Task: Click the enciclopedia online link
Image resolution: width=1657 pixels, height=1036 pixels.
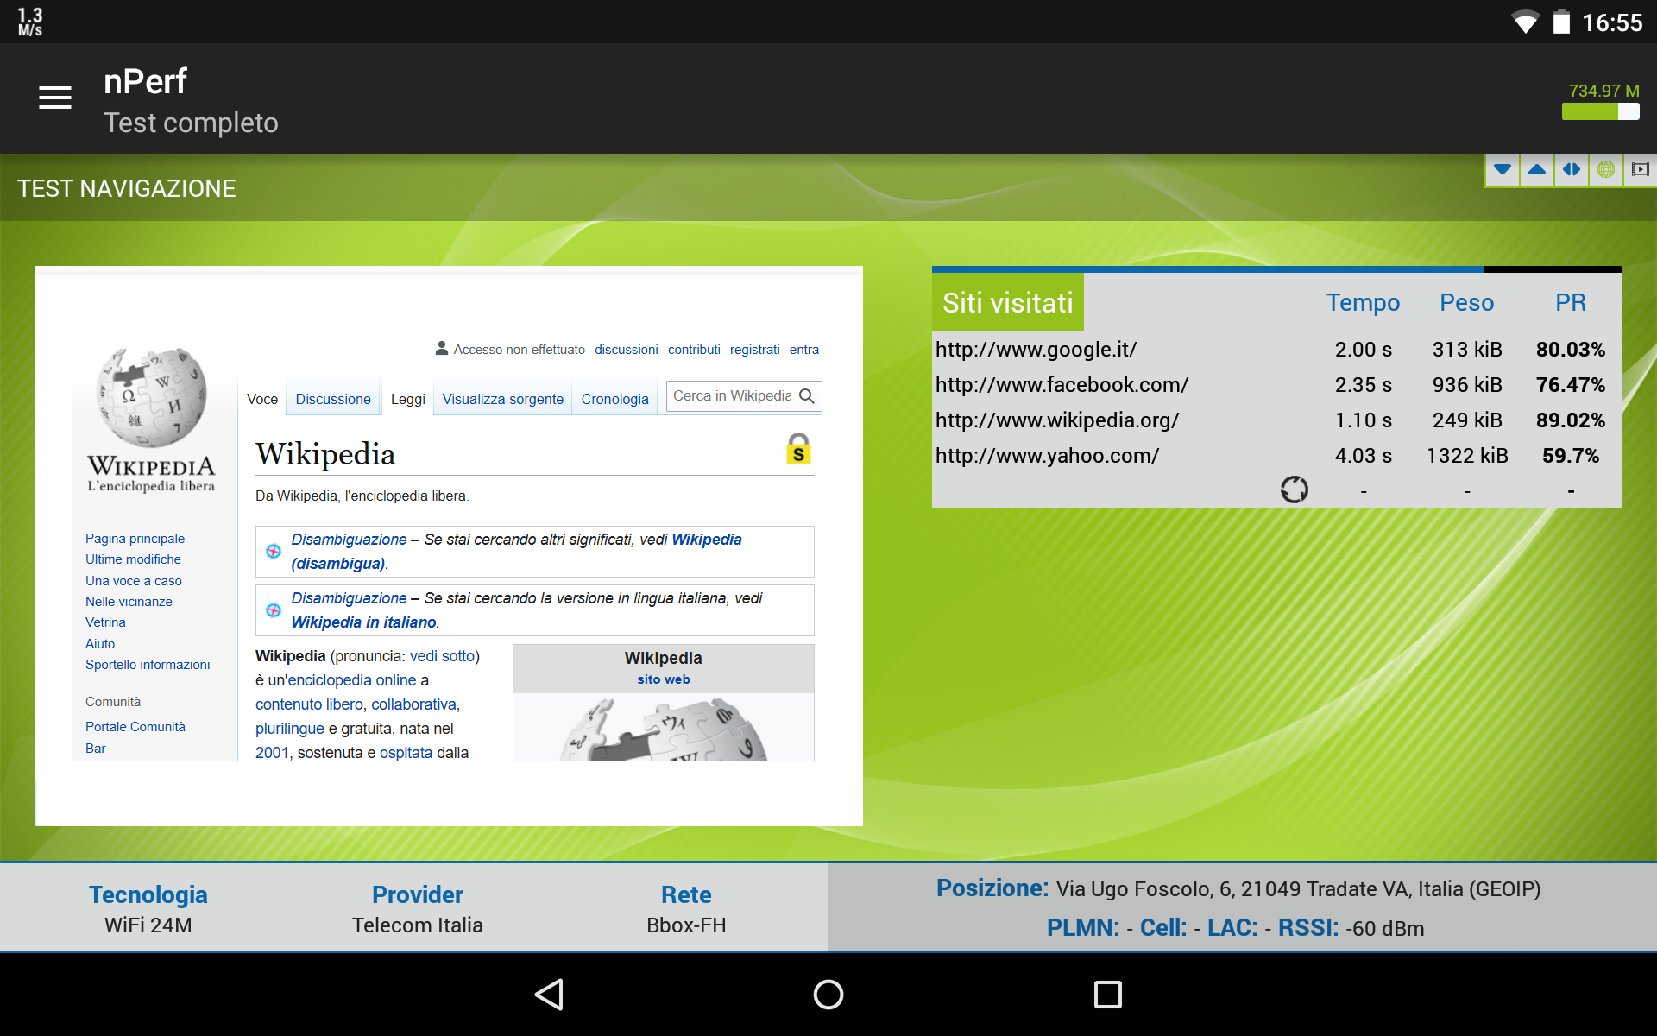Action: (352, 680)
